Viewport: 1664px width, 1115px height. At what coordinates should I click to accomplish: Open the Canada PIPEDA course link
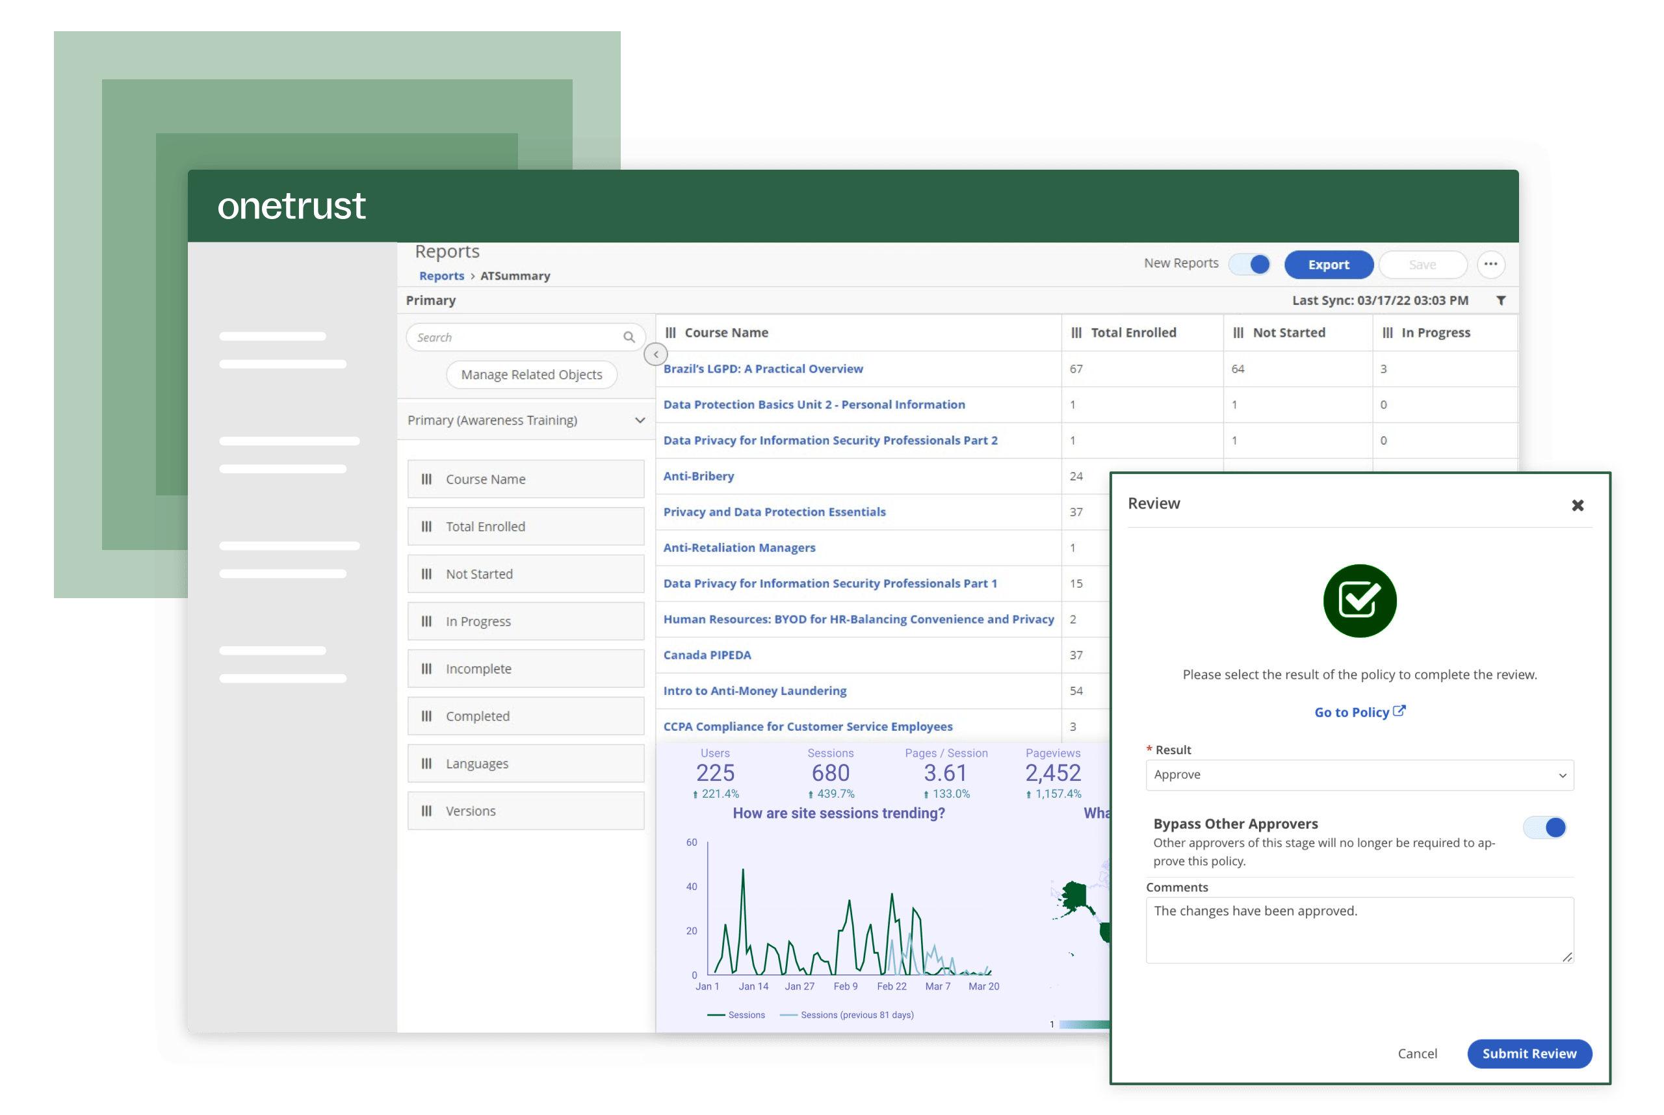click(x=707, y=655)
